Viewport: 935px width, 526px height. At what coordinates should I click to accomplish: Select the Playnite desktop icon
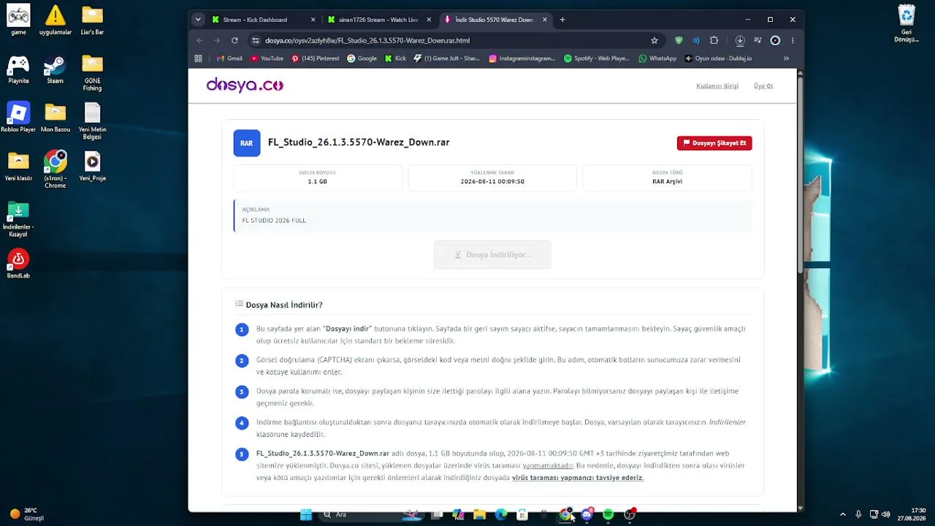(x=18, y=70)
